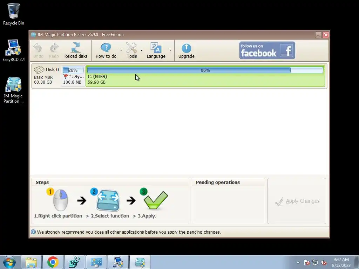Image resolution: width=359 pixels, height=269 pixels.
Task: Click the Steps panel header
Action: pyautogui.click(x=42, y=182)
